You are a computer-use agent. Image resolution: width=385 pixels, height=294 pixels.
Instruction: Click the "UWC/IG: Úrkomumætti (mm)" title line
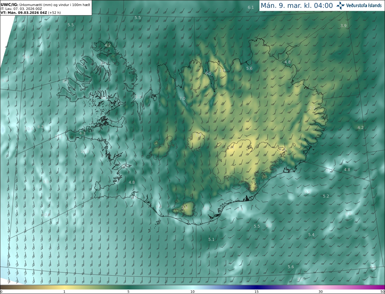click(45, 5)
